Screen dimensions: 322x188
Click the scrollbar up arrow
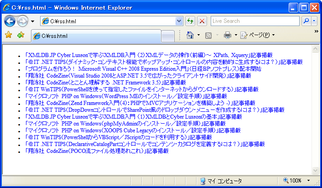[315, 49]
